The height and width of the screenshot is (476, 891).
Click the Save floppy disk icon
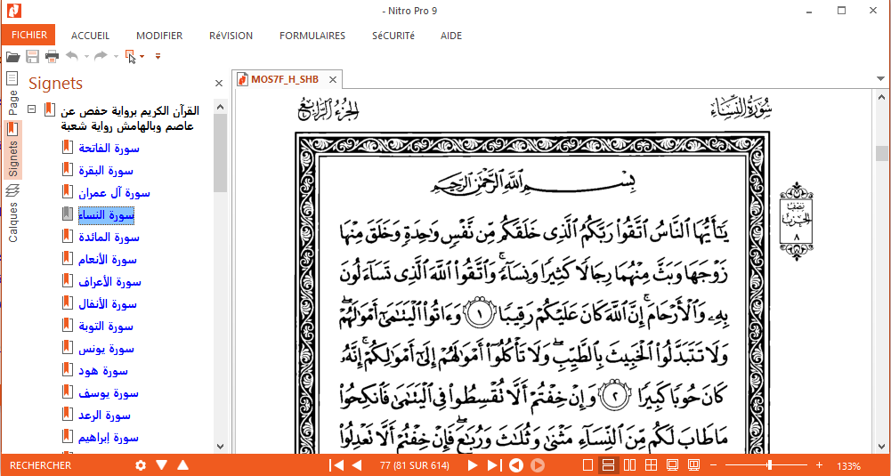point(32,56)
